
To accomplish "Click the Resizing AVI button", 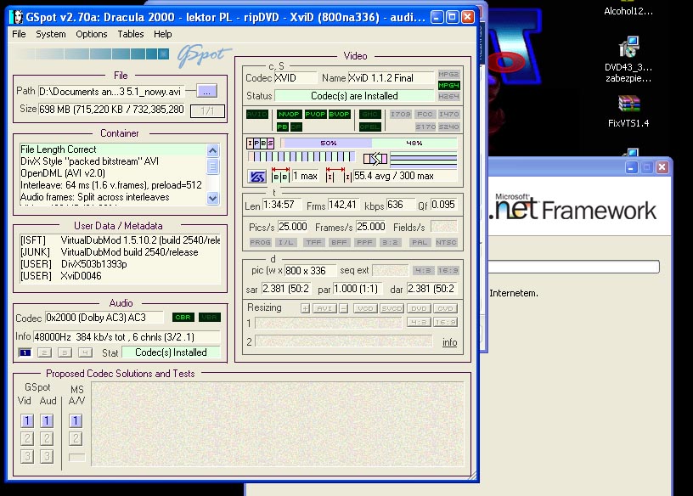I will pyautogui.click(x=324, y=308).
